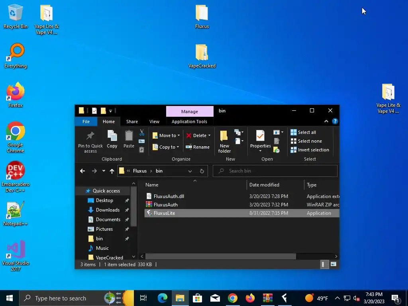
Task: Click the New folder icon in ribbon
Action: pos(224,136)
